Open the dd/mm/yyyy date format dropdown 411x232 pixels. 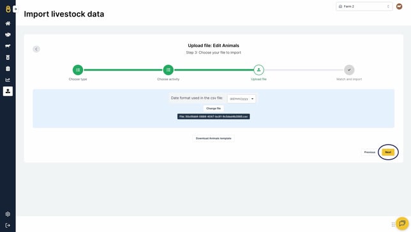point(241,99)
